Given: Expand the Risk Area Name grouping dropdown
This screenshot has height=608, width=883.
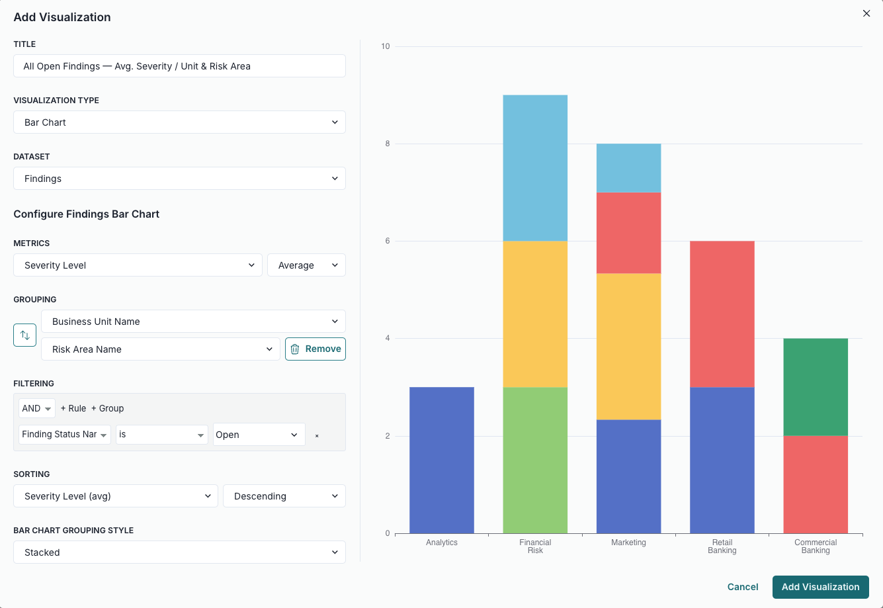Looking at the screenshot, I should coord(160,349).
